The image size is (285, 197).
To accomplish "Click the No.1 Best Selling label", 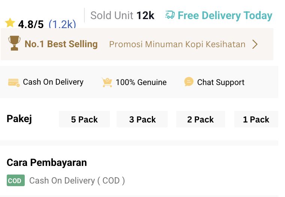I will coord(61,44).
